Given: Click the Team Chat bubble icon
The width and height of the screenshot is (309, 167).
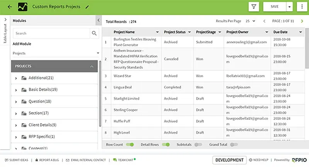Looking at the screenshot, I should click(115, 160).
